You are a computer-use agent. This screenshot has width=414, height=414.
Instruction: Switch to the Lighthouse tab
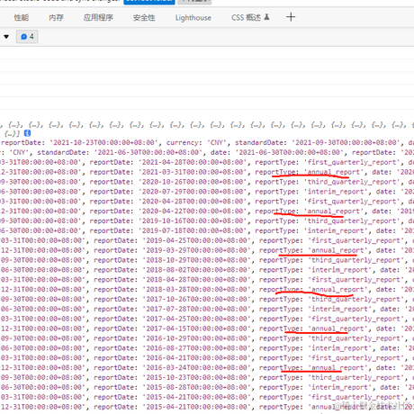(193, 18)
